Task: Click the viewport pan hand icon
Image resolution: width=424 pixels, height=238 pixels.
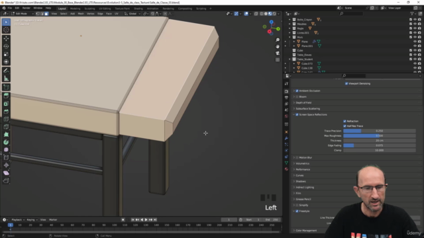Action: (x=278, y=46)
